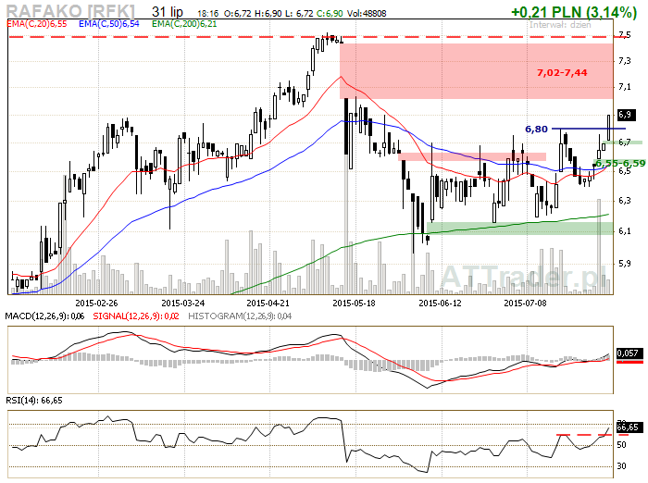Click the 7,3 price axis label
This screenshot has width=648, height=483.
click(625, 61)
